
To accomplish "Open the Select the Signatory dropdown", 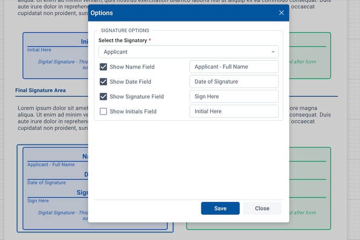I will click(x=188, y=52).
